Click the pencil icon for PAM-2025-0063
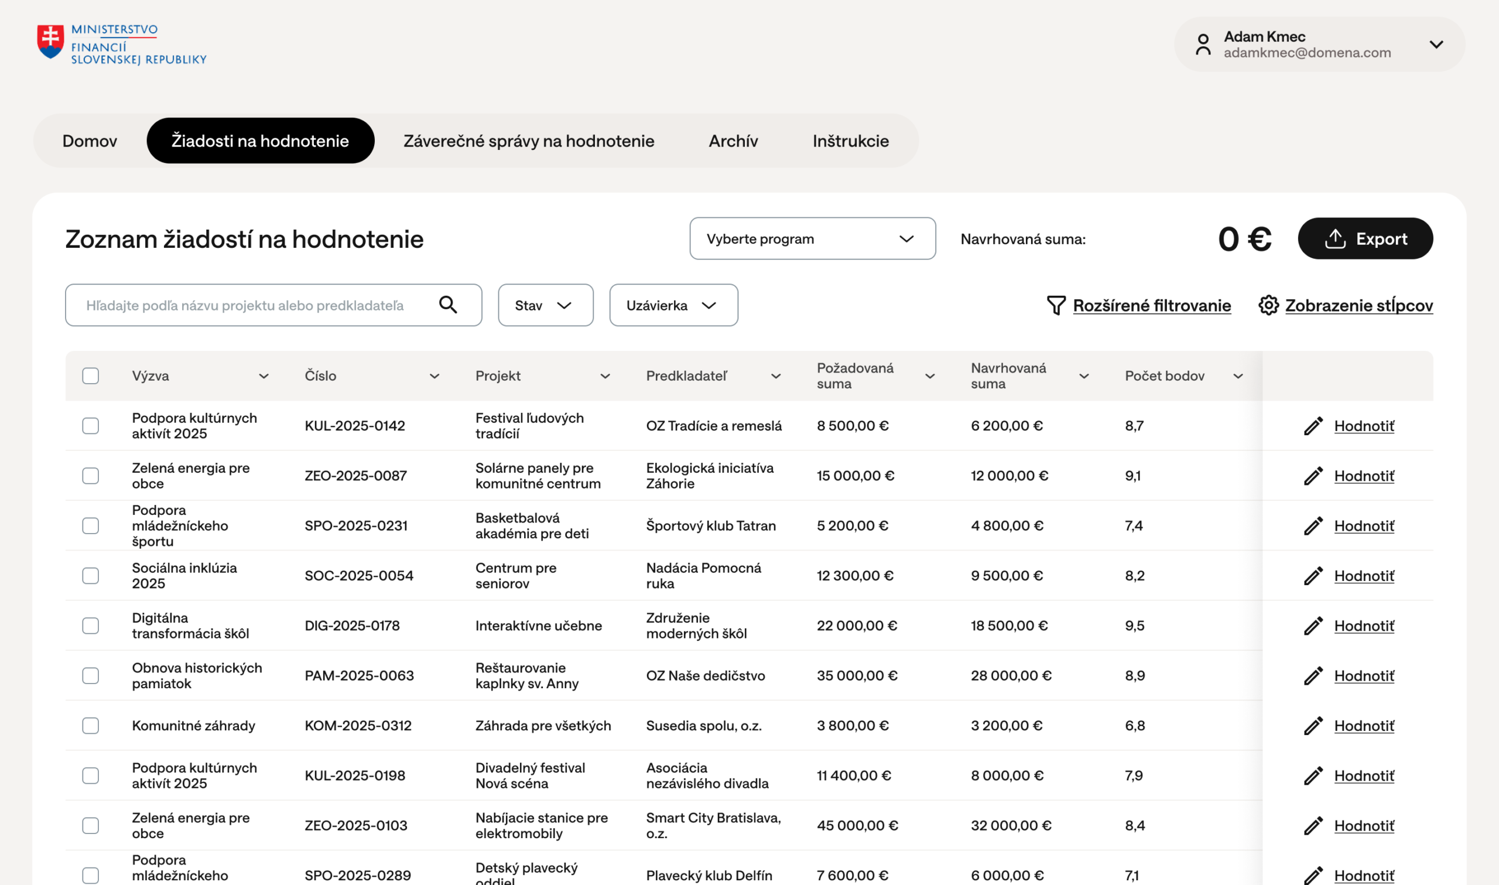Viewport: 1499px width, 885px height. point(1313,676)
